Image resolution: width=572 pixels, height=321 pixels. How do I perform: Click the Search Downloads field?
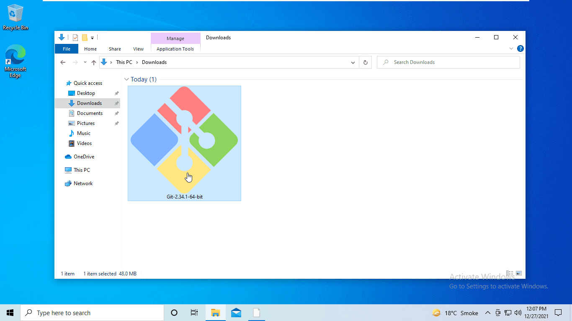448,62
